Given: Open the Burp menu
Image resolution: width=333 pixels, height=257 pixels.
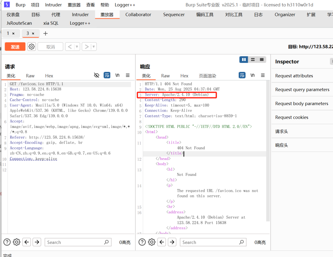Looking at the screenshot, I should tap(20, 5).
